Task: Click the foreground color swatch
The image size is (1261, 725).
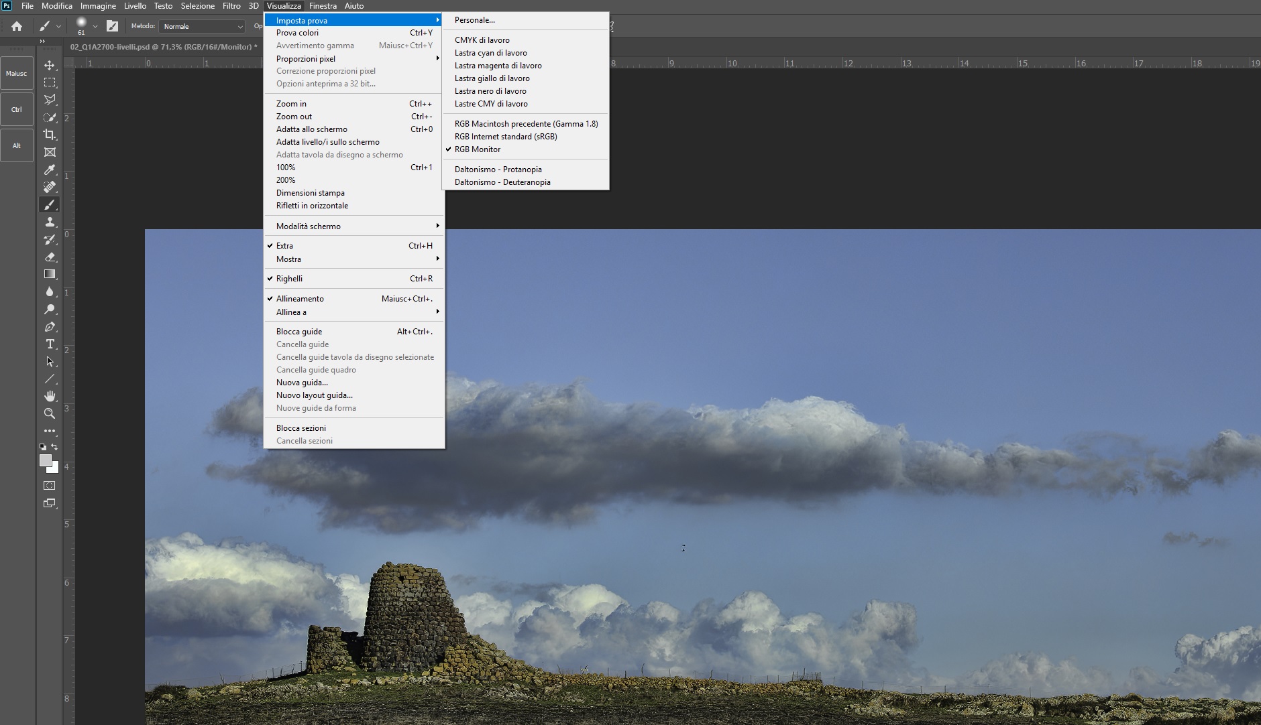Action: (x=45, y=460)
